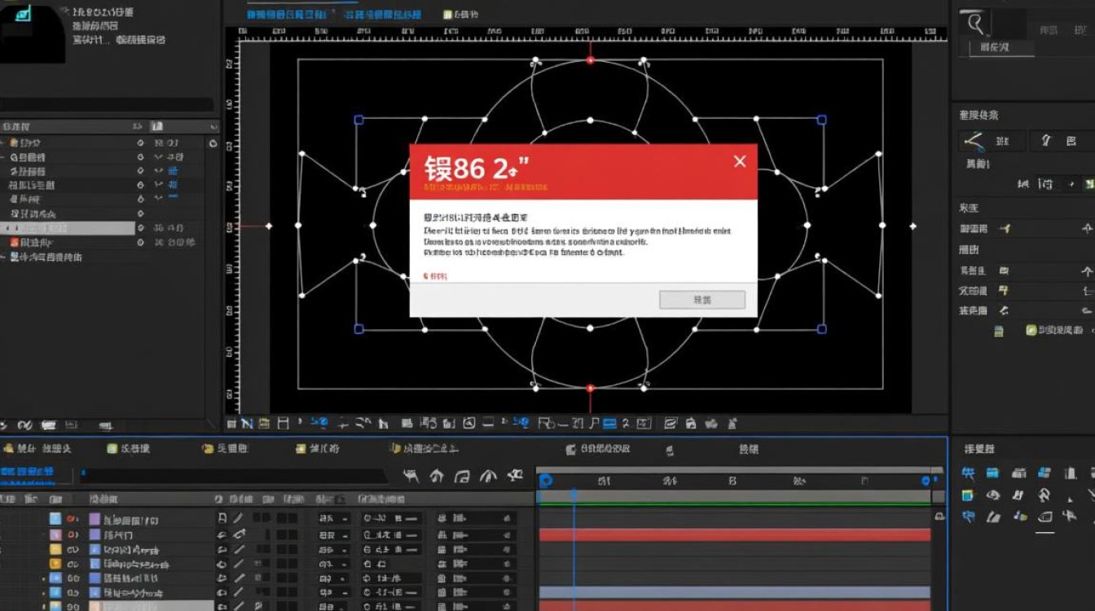Select the blue-gray layer bar in the timeline

735,592
